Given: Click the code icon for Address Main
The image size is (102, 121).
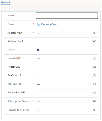Looking at the screenshot, I should [x=94, y=33].
